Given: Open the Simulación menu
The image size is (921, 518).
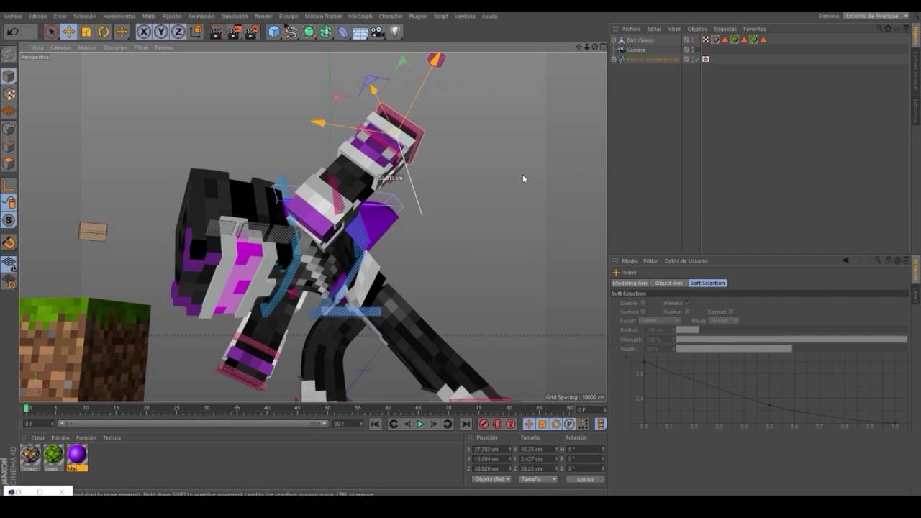Looking at the screenshot, I should (235, 16).
